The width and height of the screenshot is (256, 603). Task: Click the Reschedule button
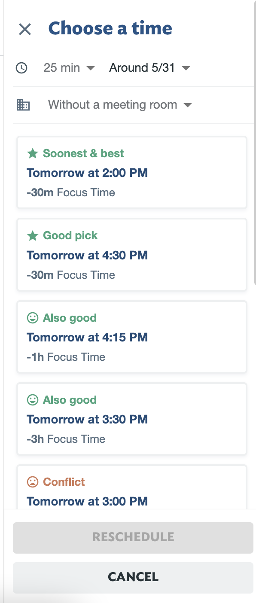point(133,538)
